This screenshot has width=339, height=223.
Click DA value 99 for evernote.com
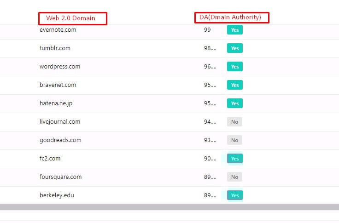[207, 30]
